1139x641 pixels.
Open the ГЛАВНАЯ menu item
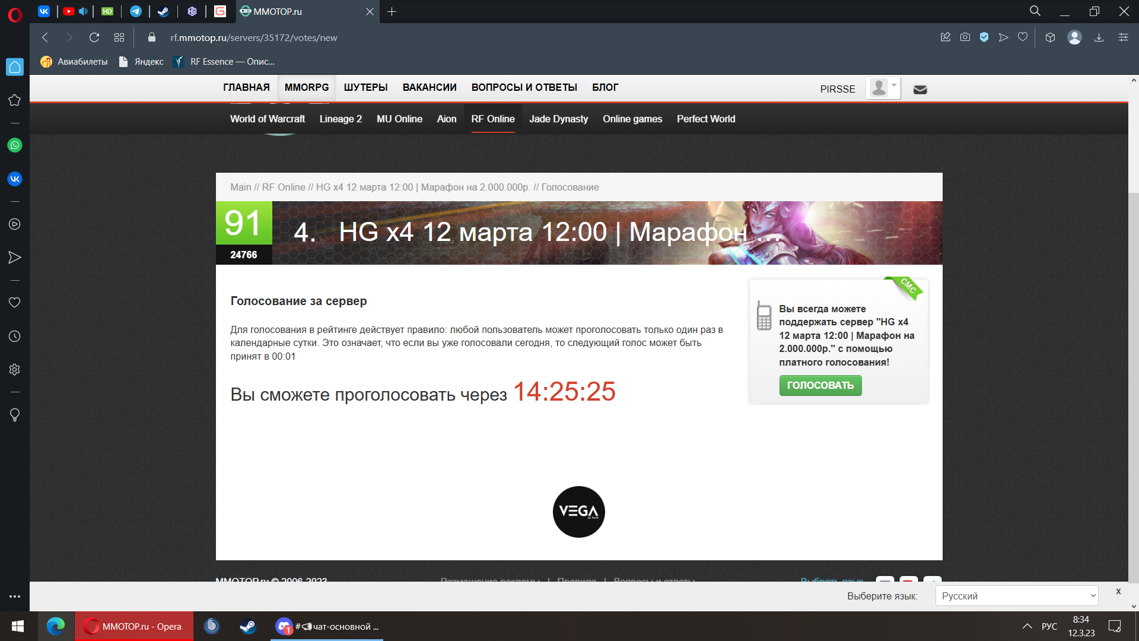[246, 87]
